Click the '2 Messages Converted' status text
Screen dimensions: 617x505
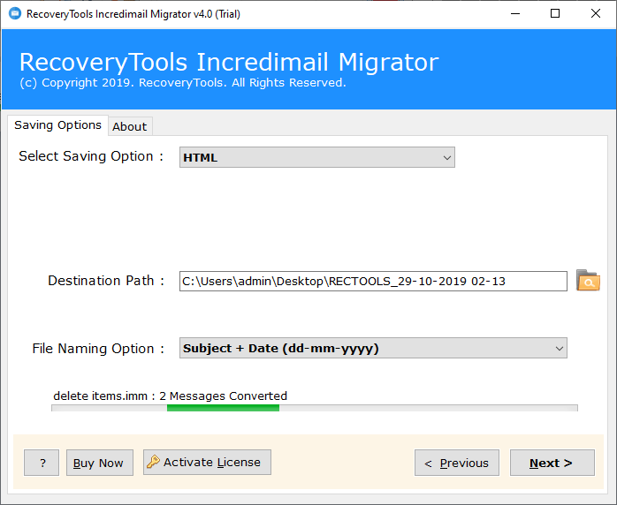[x=223, y=396]
